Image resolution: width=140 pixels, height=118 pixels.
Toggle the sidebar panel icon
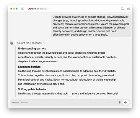23,9
